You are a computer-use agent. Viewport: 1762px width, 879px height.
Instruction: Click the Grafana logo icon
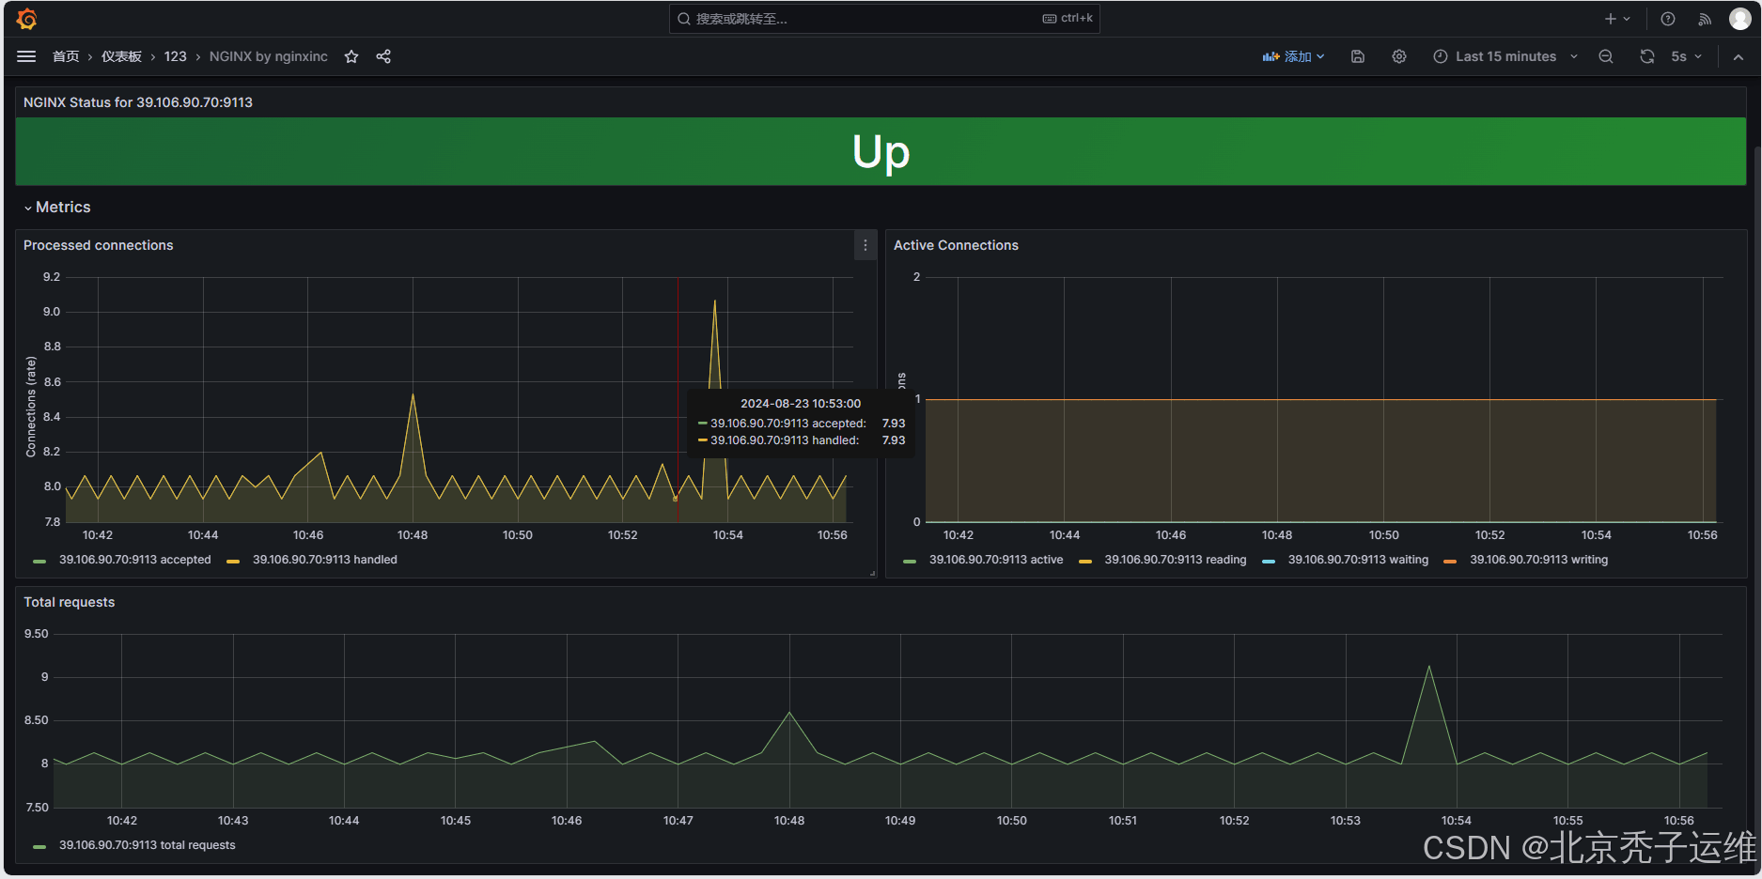point(26,18)
